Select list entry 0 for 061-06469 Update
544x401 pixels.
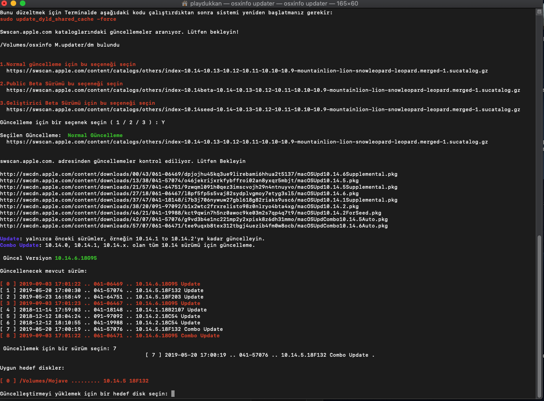(x=100, y=284)
